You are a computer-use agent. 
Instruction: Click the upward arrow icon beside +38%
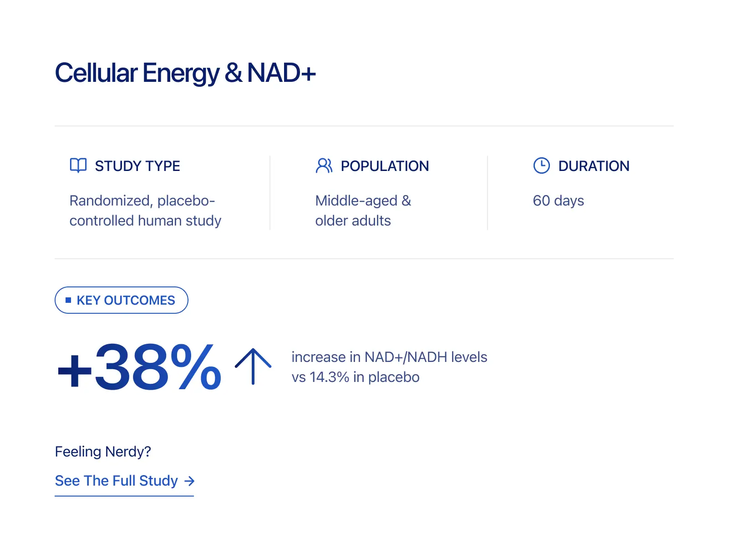click(x=253, y=366)
